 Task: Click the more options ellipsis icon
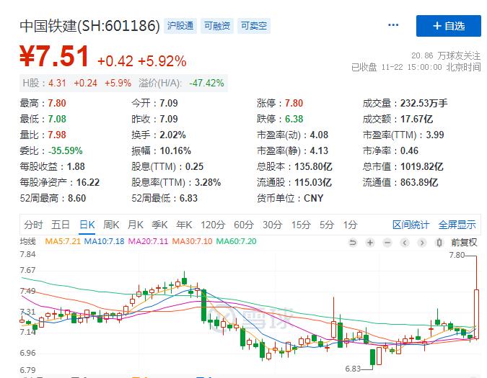pyautogui.click(x=393, y=25)
